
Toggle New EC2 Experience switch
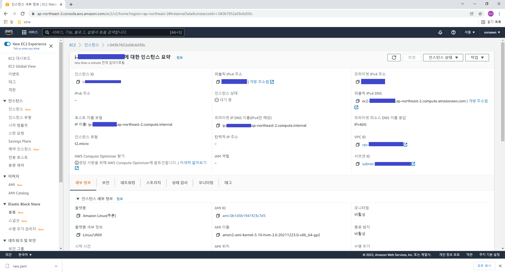pyautogui.click(x=7, y=44)
